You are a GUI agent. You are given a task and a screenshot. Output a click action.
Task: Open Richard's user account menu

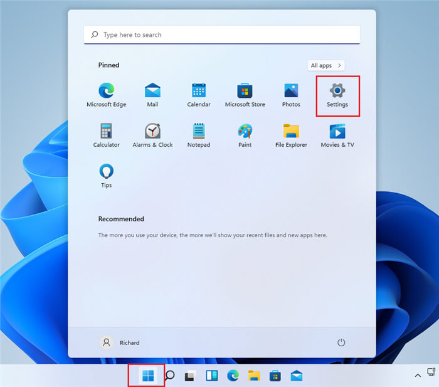tap(120, 342)
